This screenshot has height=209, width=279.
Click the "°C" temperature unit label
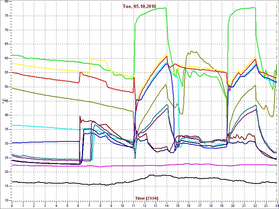(3, 101)
